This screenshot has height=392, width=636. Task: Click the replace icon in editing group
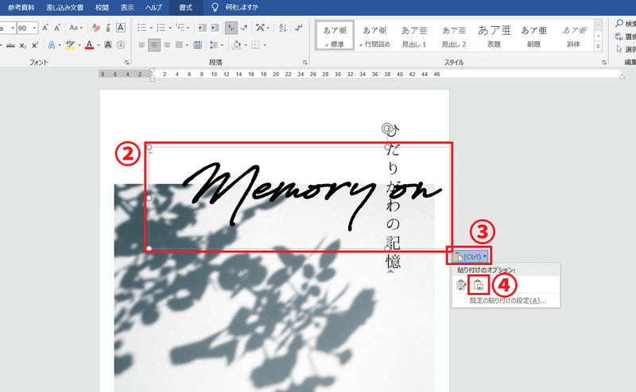pos(619,37)
